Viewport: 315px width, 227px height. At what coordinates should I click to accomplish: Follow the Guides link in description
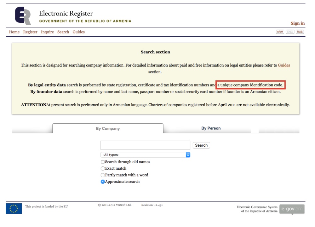284,65
